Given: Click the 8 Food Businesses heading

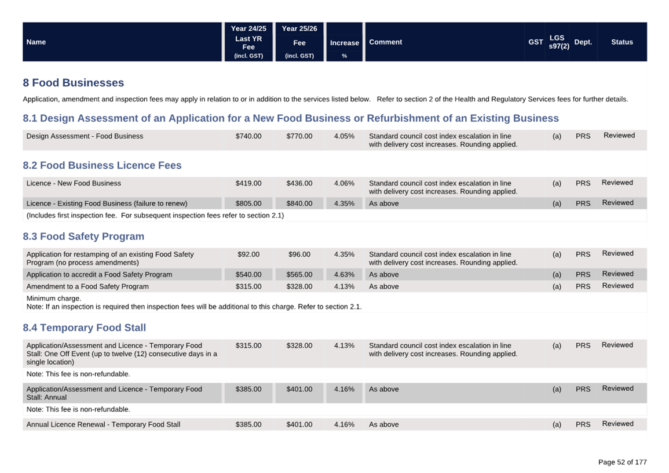Looking at the screenshot, I should 74,83.
